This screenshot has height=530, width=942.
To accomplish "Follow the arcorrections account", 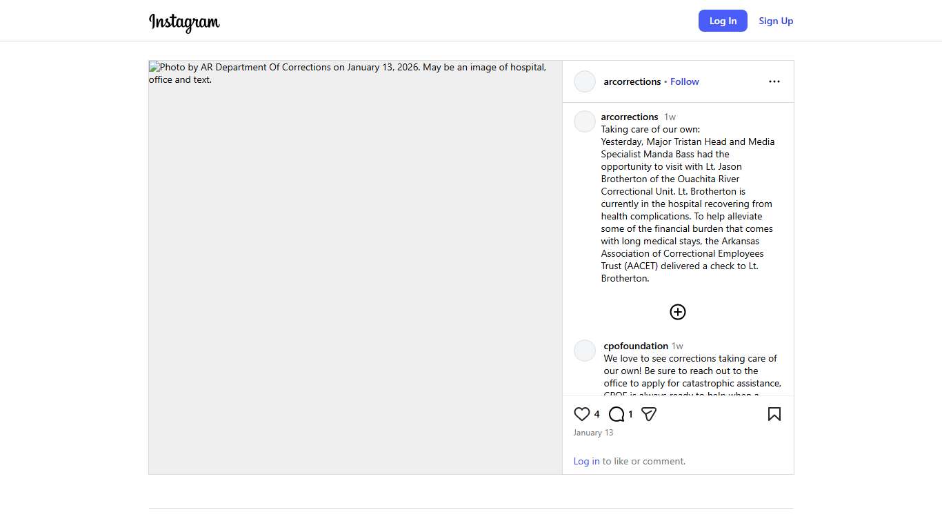I will (684, 81).
